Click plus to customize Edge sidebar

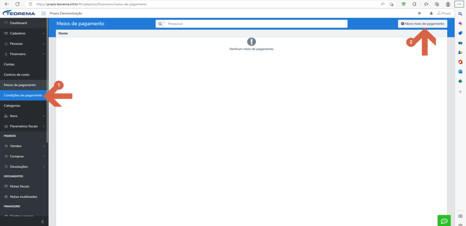pos(460,92)
